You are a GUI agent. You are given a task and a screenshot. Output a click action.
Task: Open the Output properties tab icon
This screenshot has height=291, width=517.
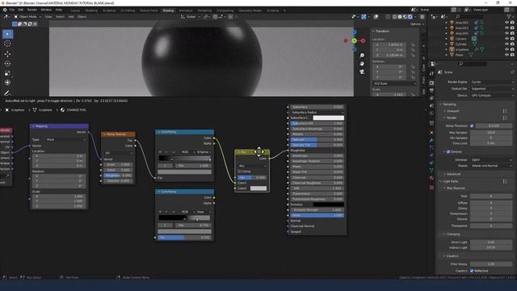431,91
